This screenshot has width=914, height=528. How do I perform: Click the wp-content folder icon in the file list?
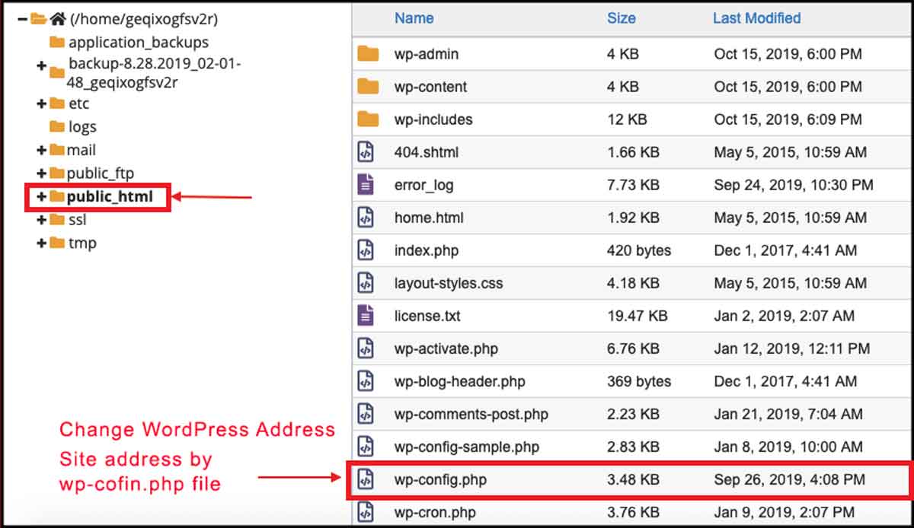point(368,87)
